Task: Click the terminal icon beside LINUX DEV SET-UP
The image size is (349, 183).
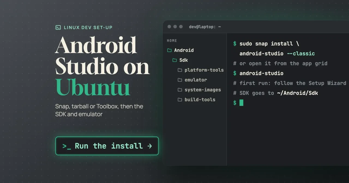Action: (58, 27)
